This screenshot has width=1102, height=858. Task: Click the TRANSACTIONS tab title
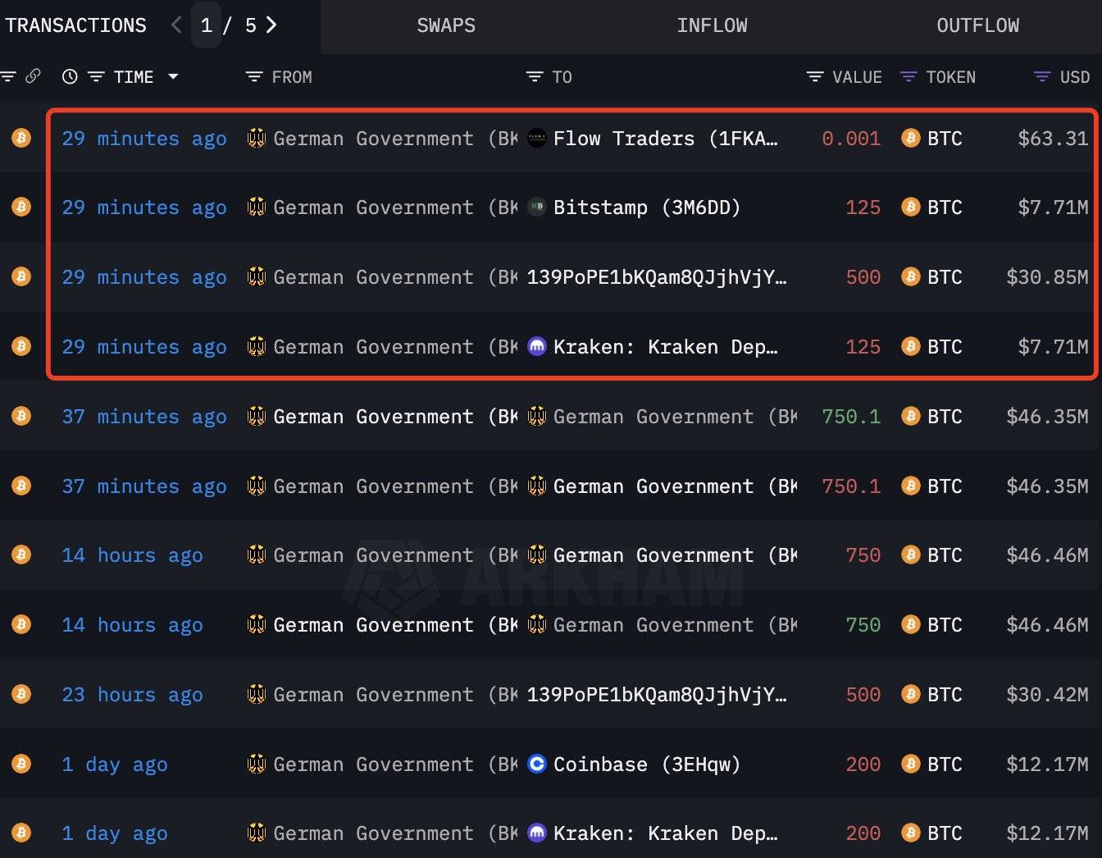[x=75, y=25]
